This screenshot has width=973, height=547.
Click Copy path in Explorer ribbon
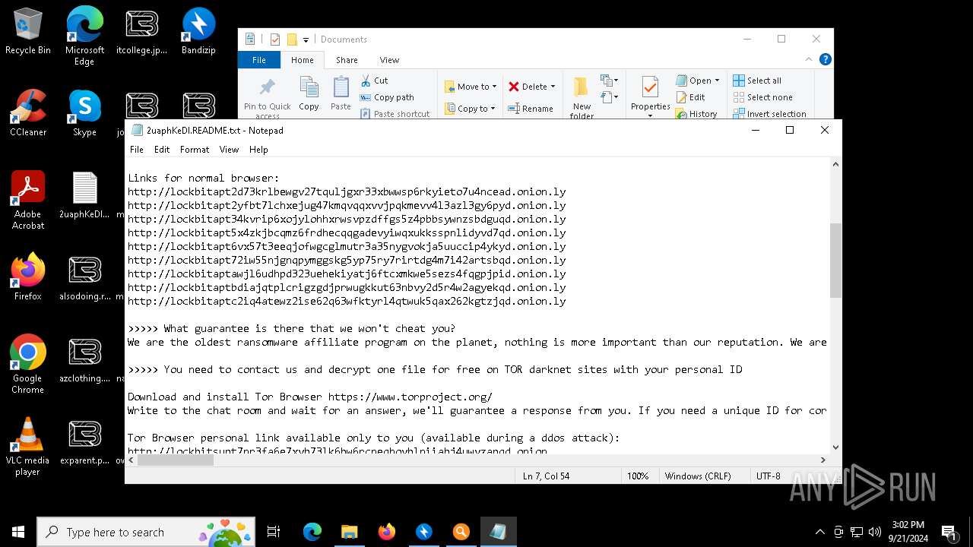tap(387, 97)
